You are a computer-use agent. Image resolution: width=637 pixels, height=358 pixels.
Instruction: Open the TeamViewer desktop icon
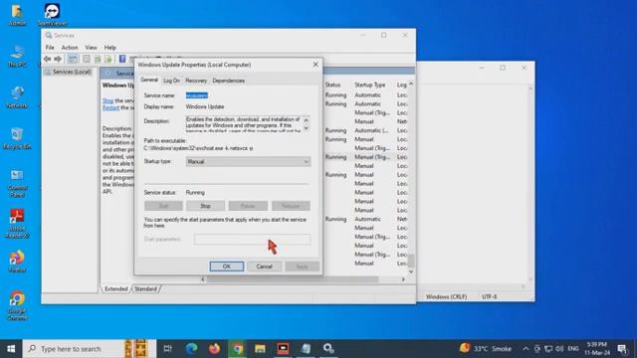tap(52, 16)
